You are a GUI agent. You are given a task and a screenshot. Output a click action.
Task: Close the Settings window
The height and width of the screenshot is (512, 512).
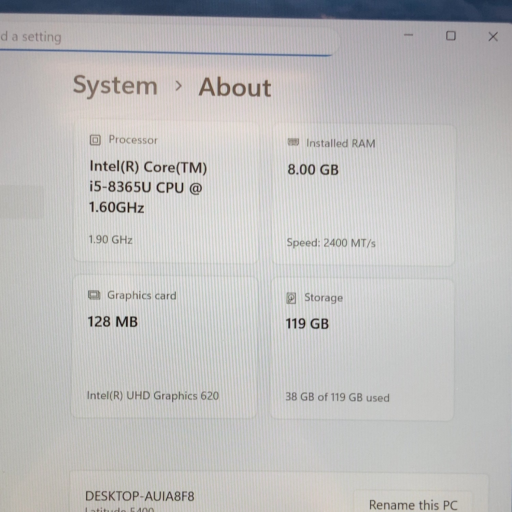click(493, 37)
